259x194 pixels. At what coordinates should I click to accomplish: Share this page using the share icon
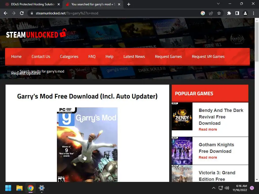(211, 13)
